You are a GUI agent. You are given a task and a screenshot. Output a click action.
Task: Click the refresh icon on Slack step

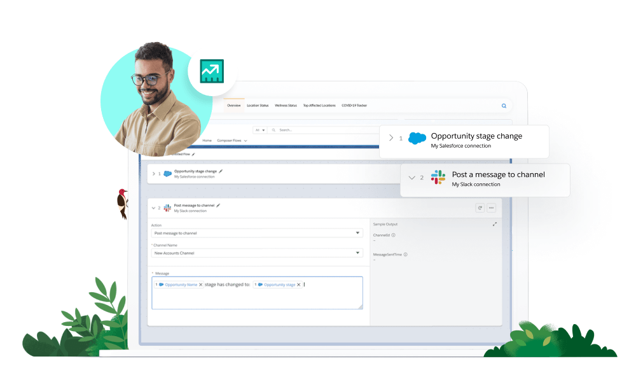pyautogui.click(x=480, y=208)
